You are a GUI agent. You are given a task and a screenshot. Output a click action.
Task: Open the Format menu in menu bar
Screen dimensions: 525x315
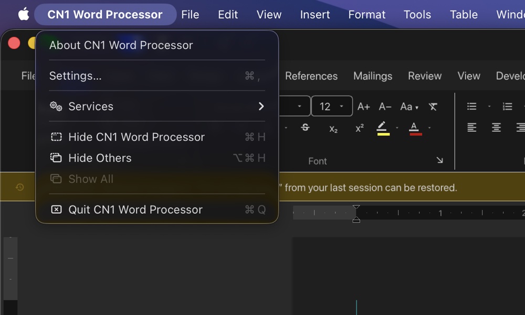coord(366,14)
